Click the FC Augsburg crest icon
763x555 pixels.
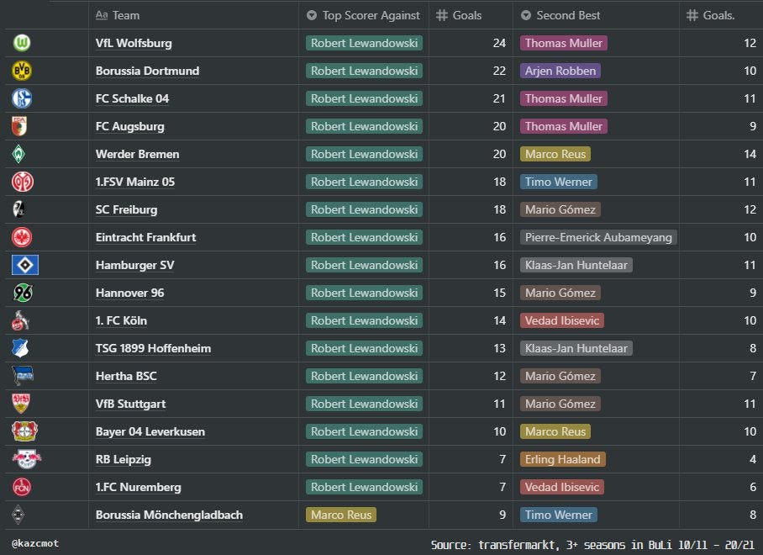click(19, 126)
